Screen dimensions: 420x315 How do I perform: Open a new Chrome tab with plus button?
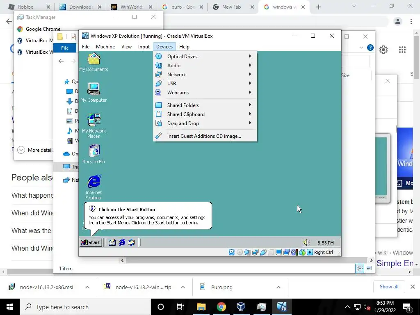pos(318,7)
